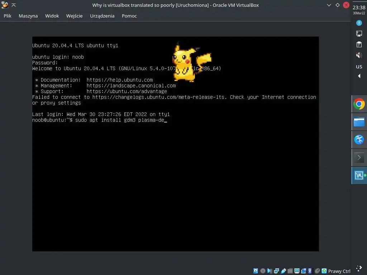Click the 'Password:' line in the terminal
367x275 pixels.
pyautogui.click(x=45, y=63)
